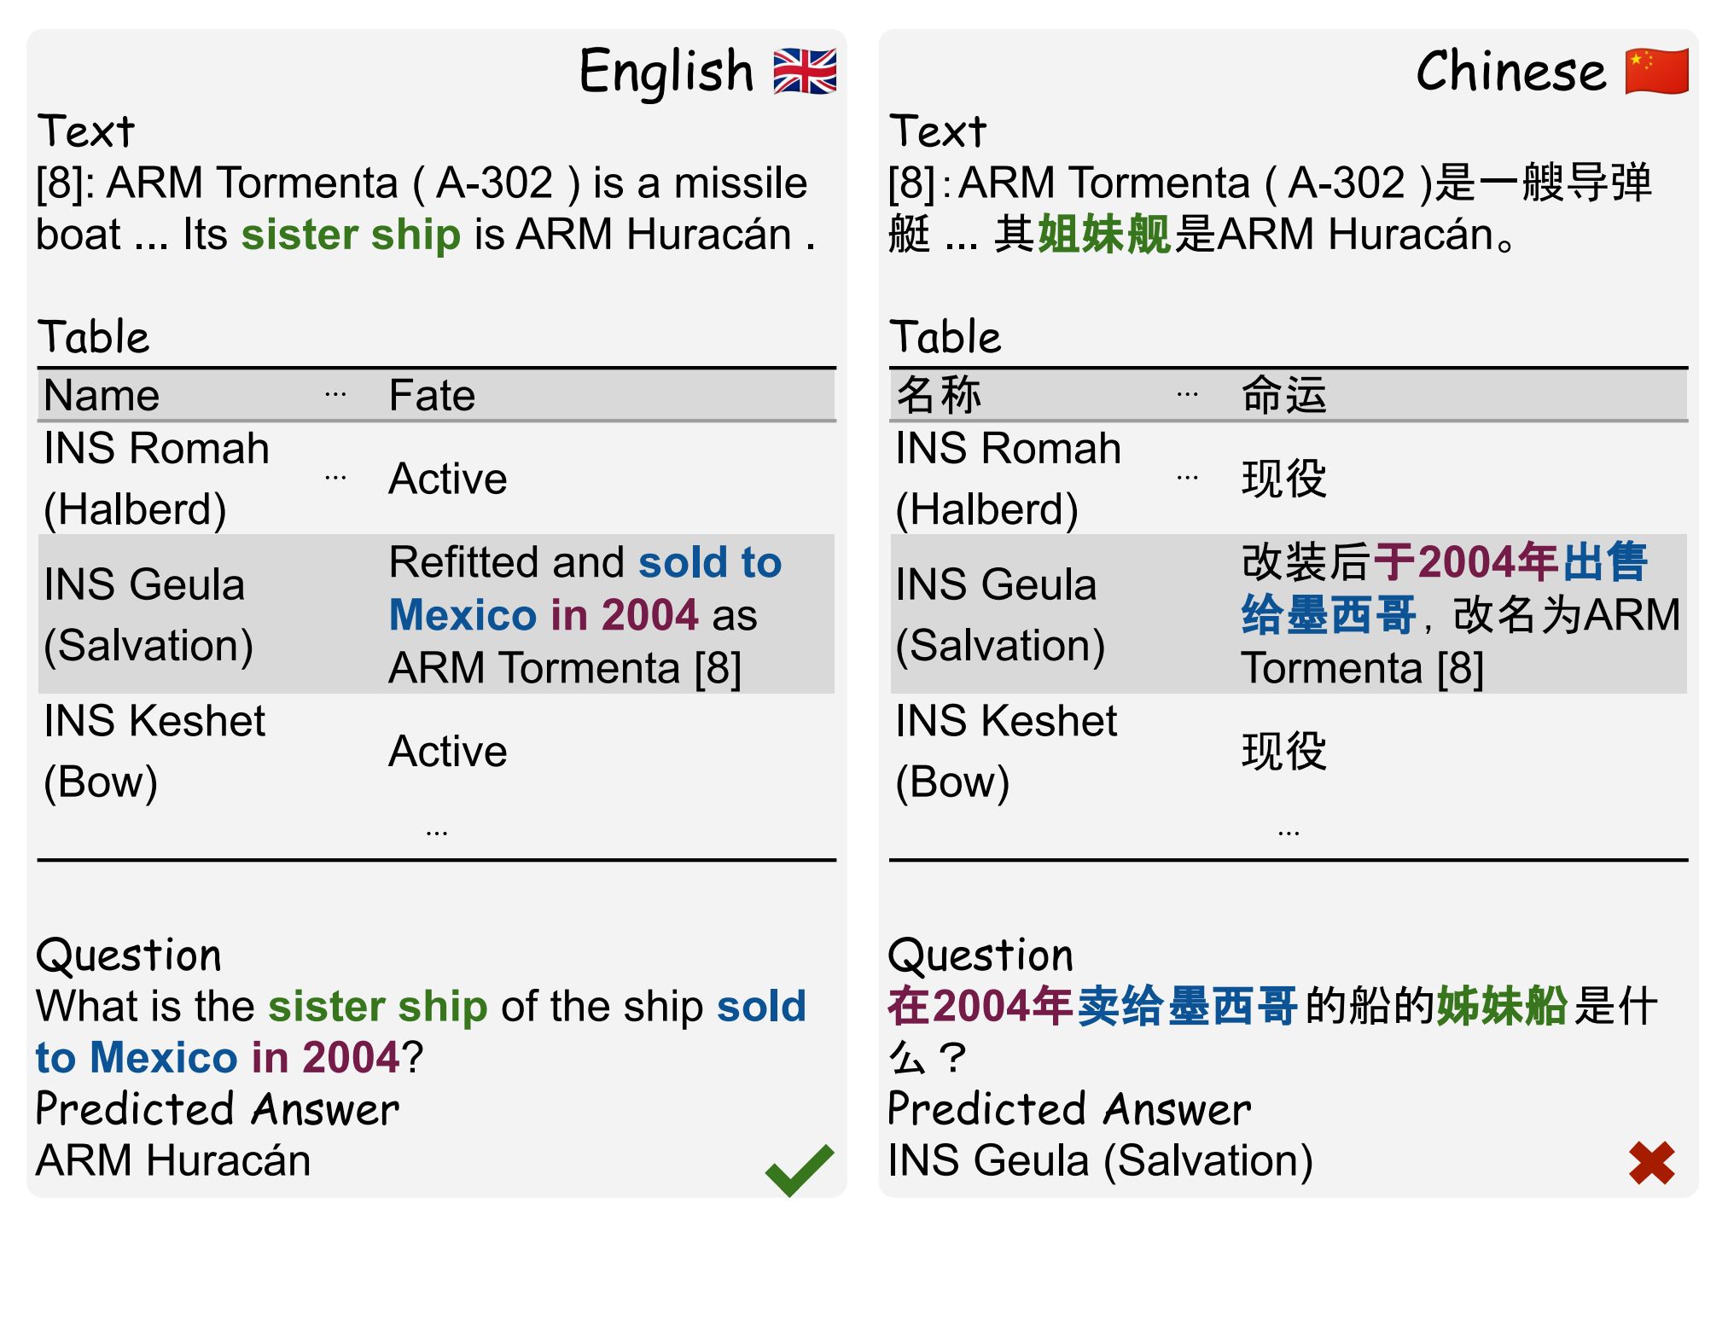Expand the ellipsis in the English header row
The height and width of the screenshot is (1325, 1728).
point(335,395)
